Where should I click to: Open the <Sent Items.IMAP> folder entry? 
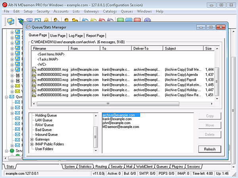(51, 54)
